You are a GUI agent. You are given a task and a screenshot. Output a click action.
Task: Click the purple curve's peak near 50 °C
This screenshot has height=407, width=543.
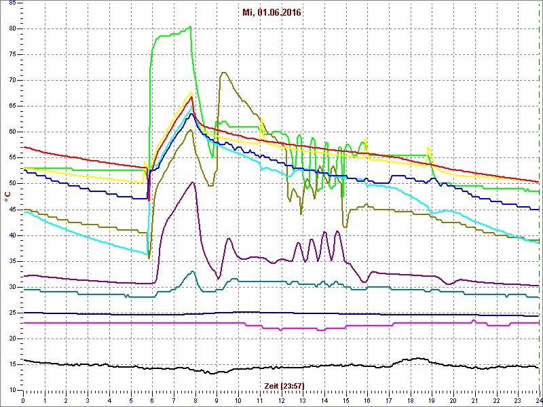click(x=193, y=182)
